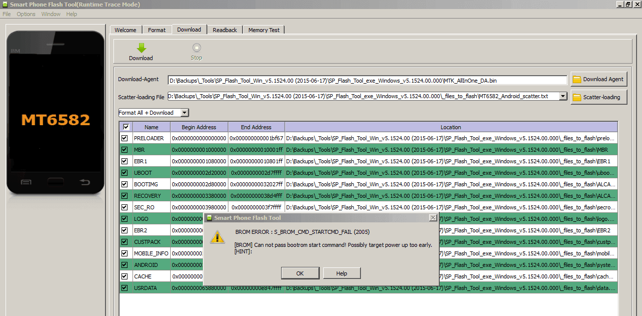Uncheck the MOBILE_INFO partition checkbox
Image resolution: width=642 pixels, height=316 pixels.
click(x=124, y=253)
